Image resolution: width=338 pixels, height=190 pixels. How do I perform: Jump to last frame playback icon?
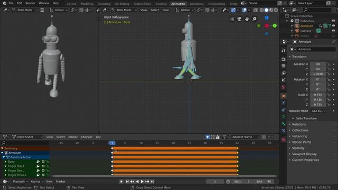click(152, 182)
